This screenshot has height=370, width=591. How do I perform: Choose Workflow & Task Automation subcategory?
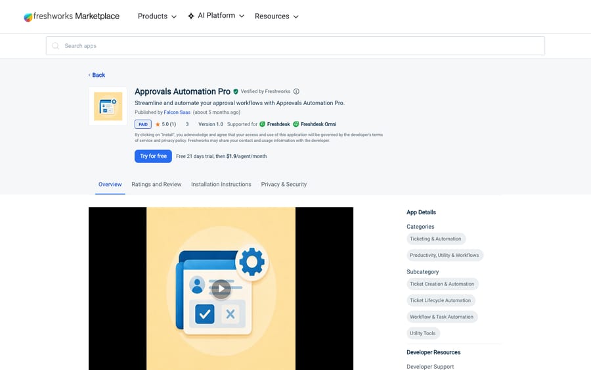442,317
